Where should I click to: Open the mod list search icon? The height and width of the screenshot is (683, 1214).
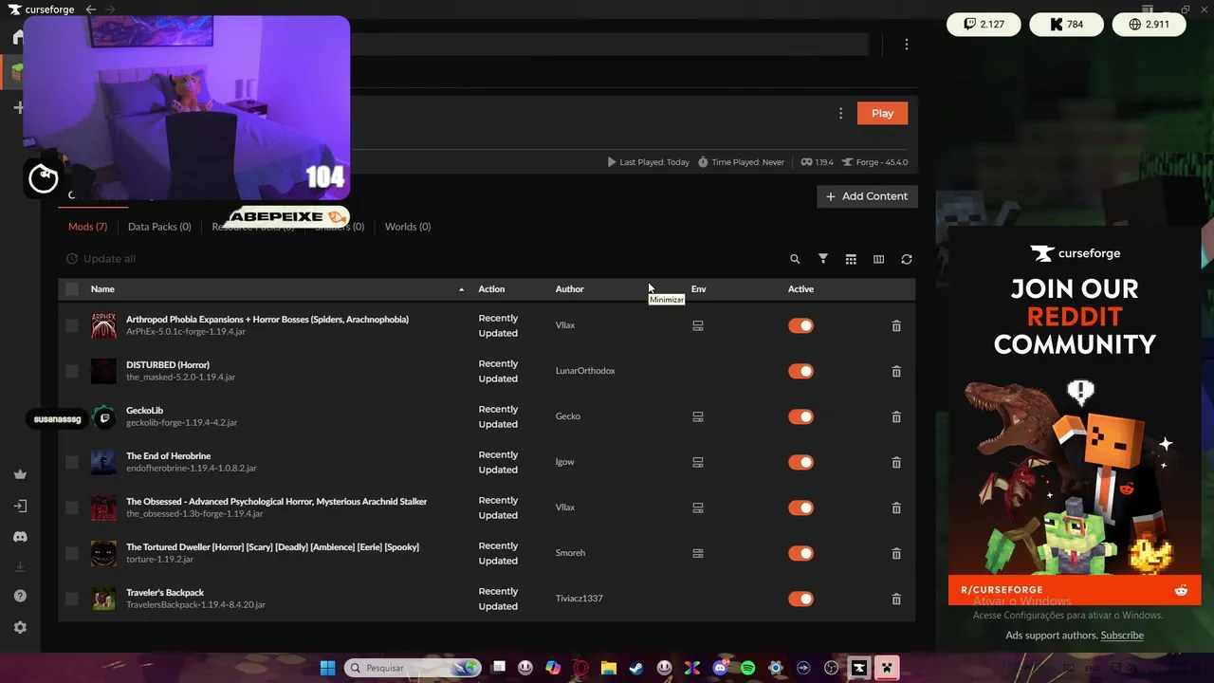tap(795, 259)
